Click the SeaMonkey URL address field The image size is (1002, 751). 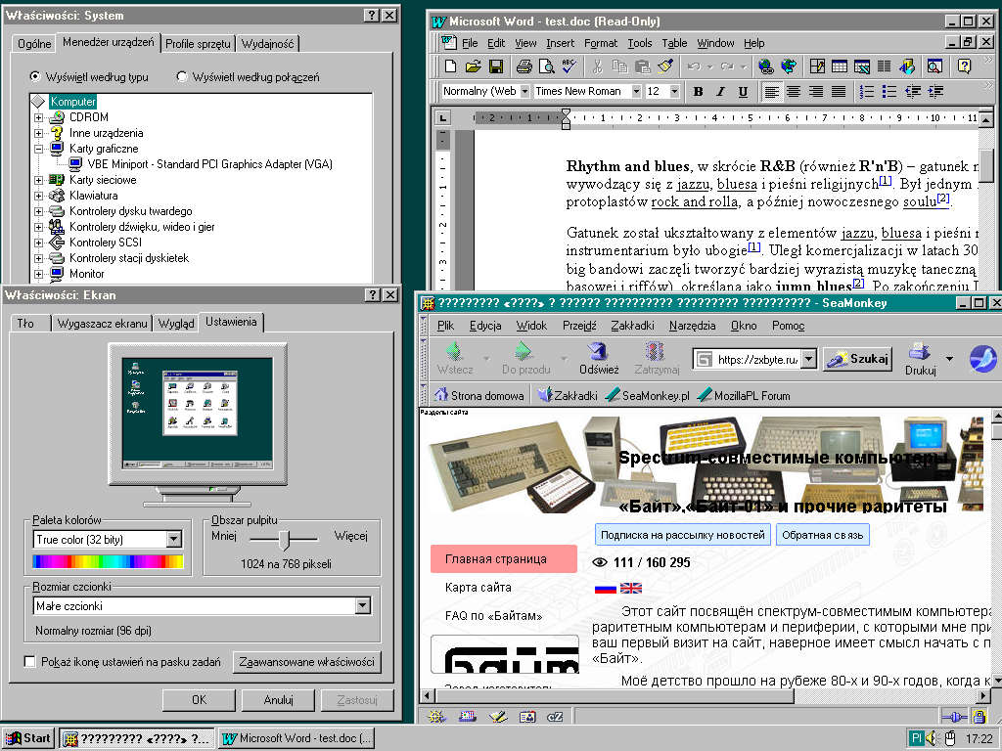point(748,360)
